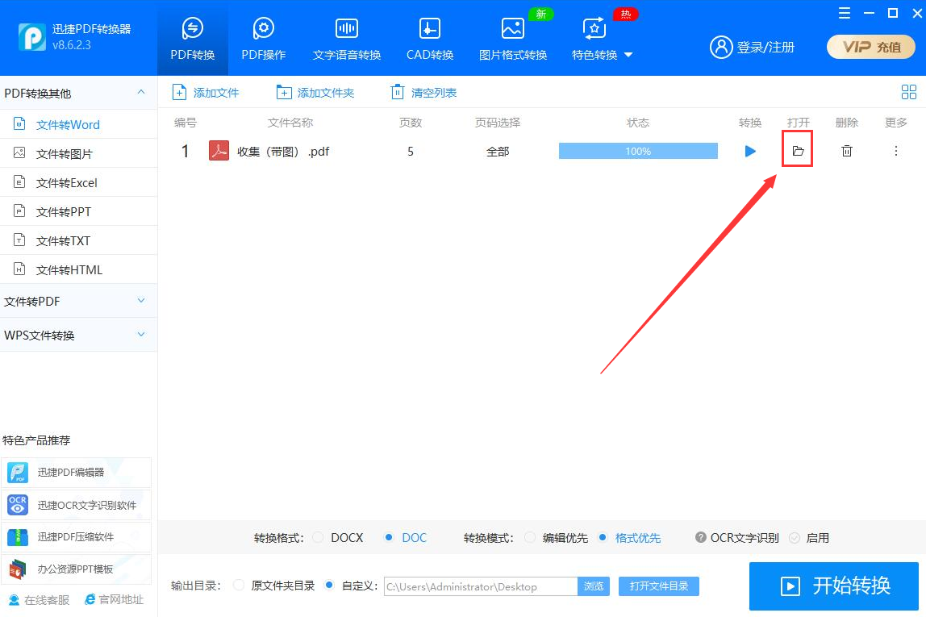926x617 pixels.
Task: Select the CAD转换 tab
Action: click(x=430, y=39)
